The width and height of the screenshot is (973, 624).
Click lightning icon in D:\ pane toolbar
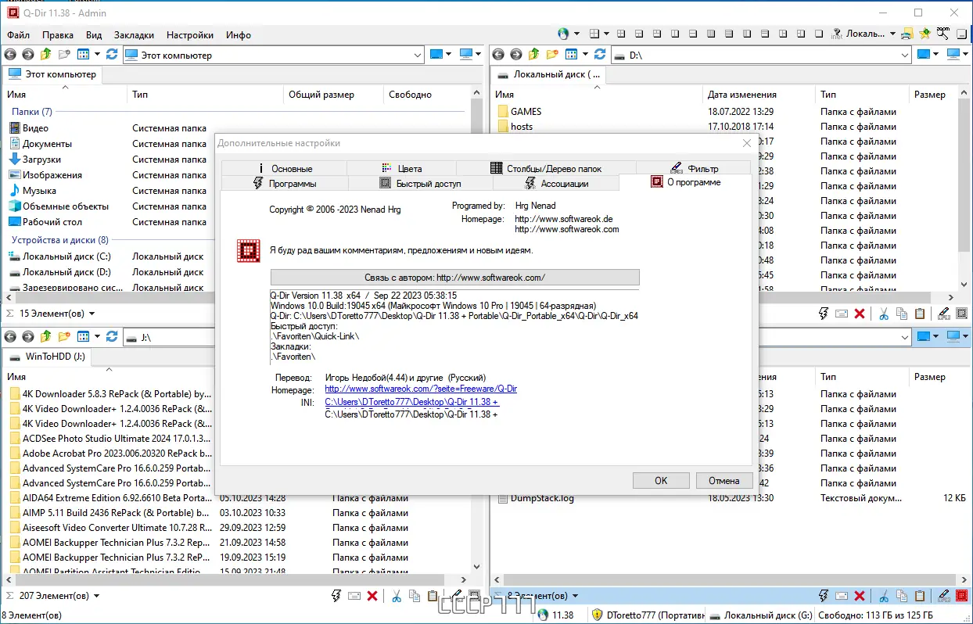click(824, 314)
